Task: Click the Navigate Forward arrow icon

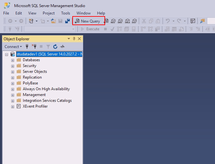Action: tap(21, 21)
